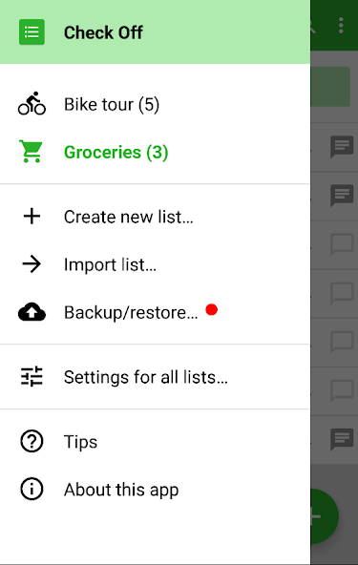Click the info icon for About

32,489
